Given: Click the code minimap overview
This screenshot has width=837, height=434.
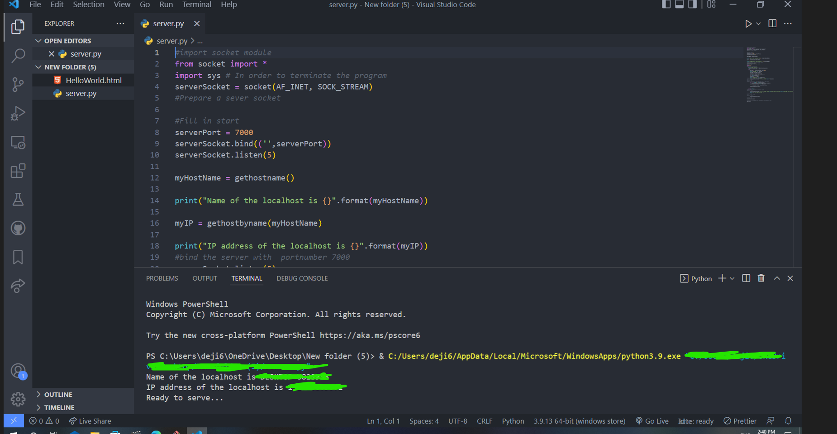Looking at the screenshot, I should click(x=769, y=75).
